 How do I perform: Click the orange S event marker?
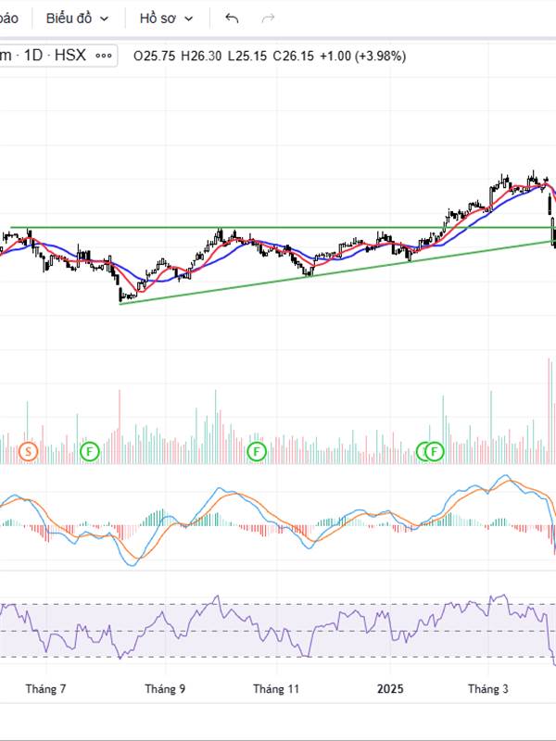[29, 451]
